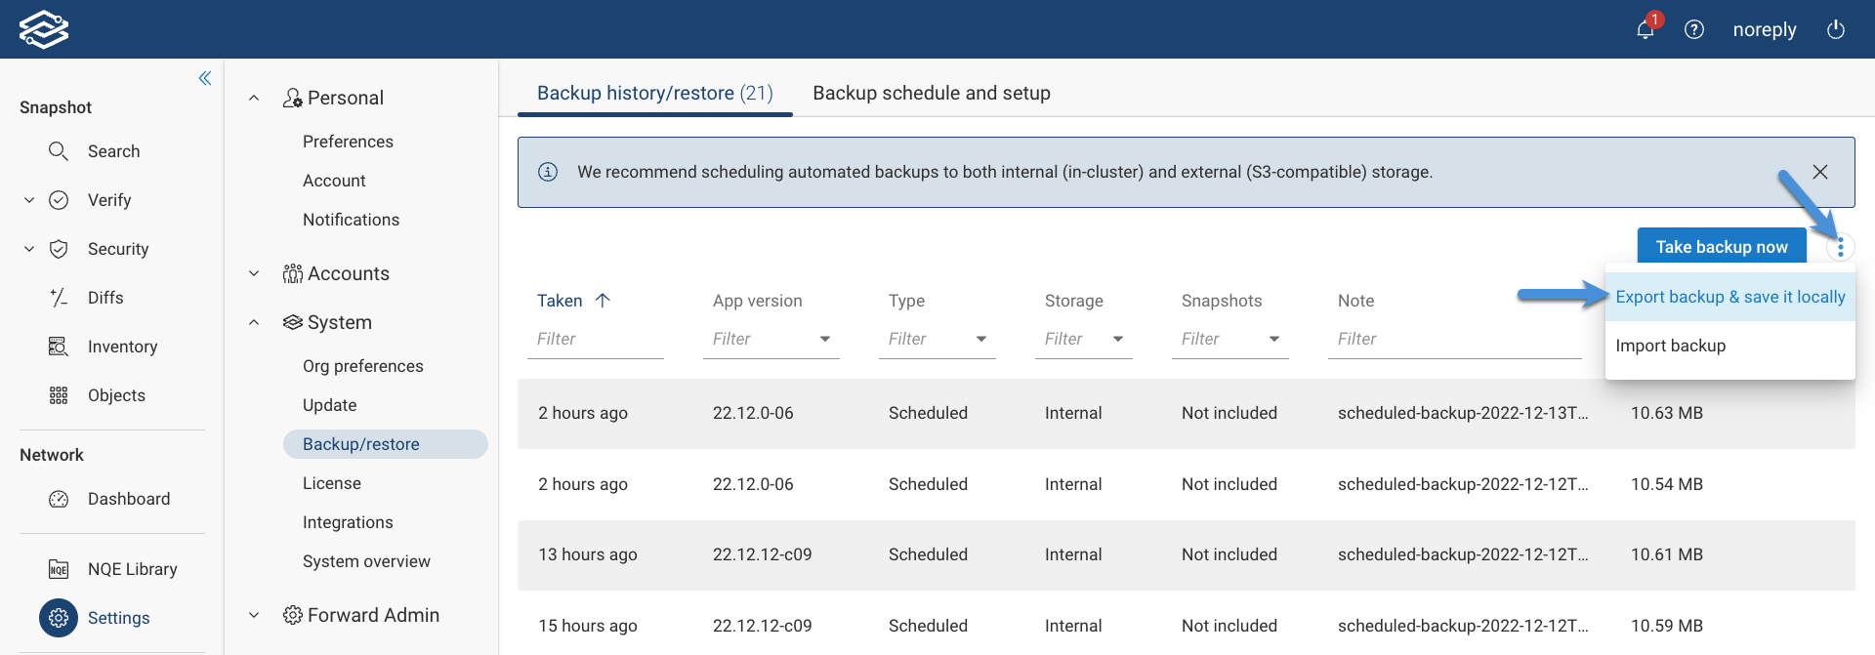Click the Dashboard gauge icon
Image resolution: width=1875 pixels, height=655 pixels.
pos(59,499)
